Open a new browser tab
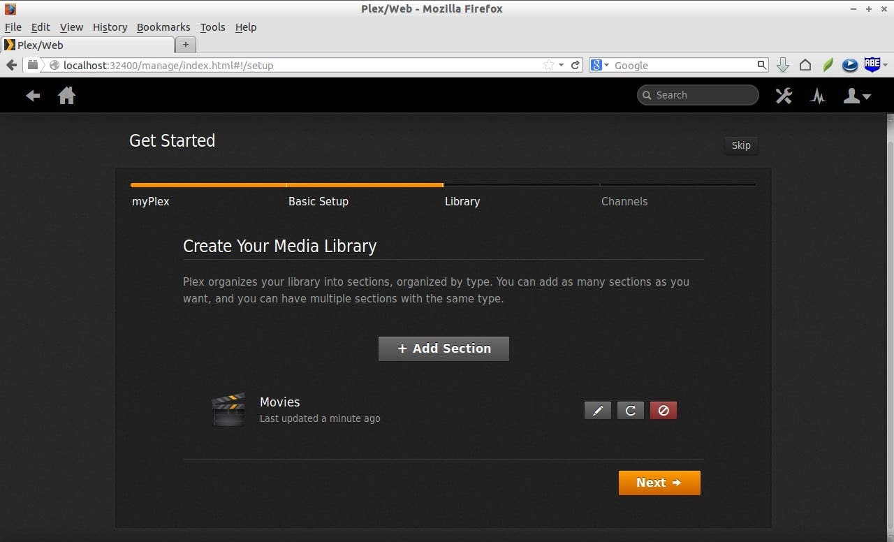This screenshot has height=542, width=894. 185,45
